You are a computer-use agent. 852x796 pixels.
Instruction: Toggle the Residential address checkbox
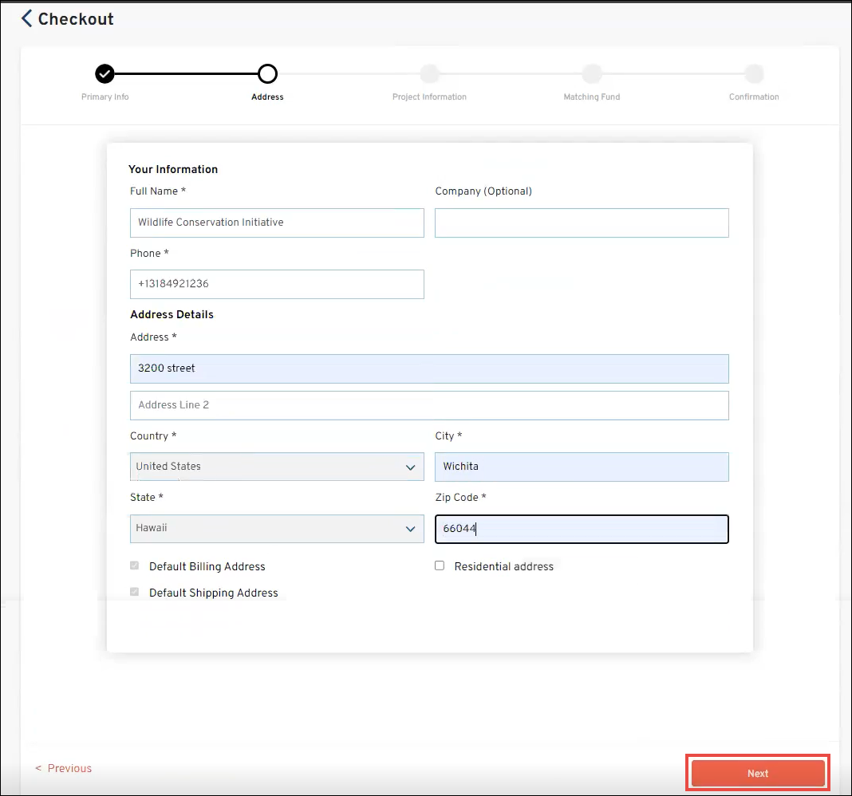pos(440,565)
